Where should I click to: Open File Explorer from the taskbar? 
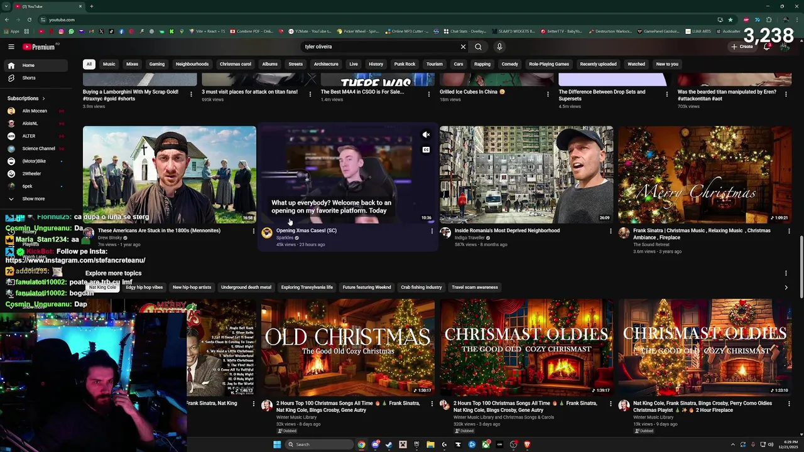coord(430,444)
